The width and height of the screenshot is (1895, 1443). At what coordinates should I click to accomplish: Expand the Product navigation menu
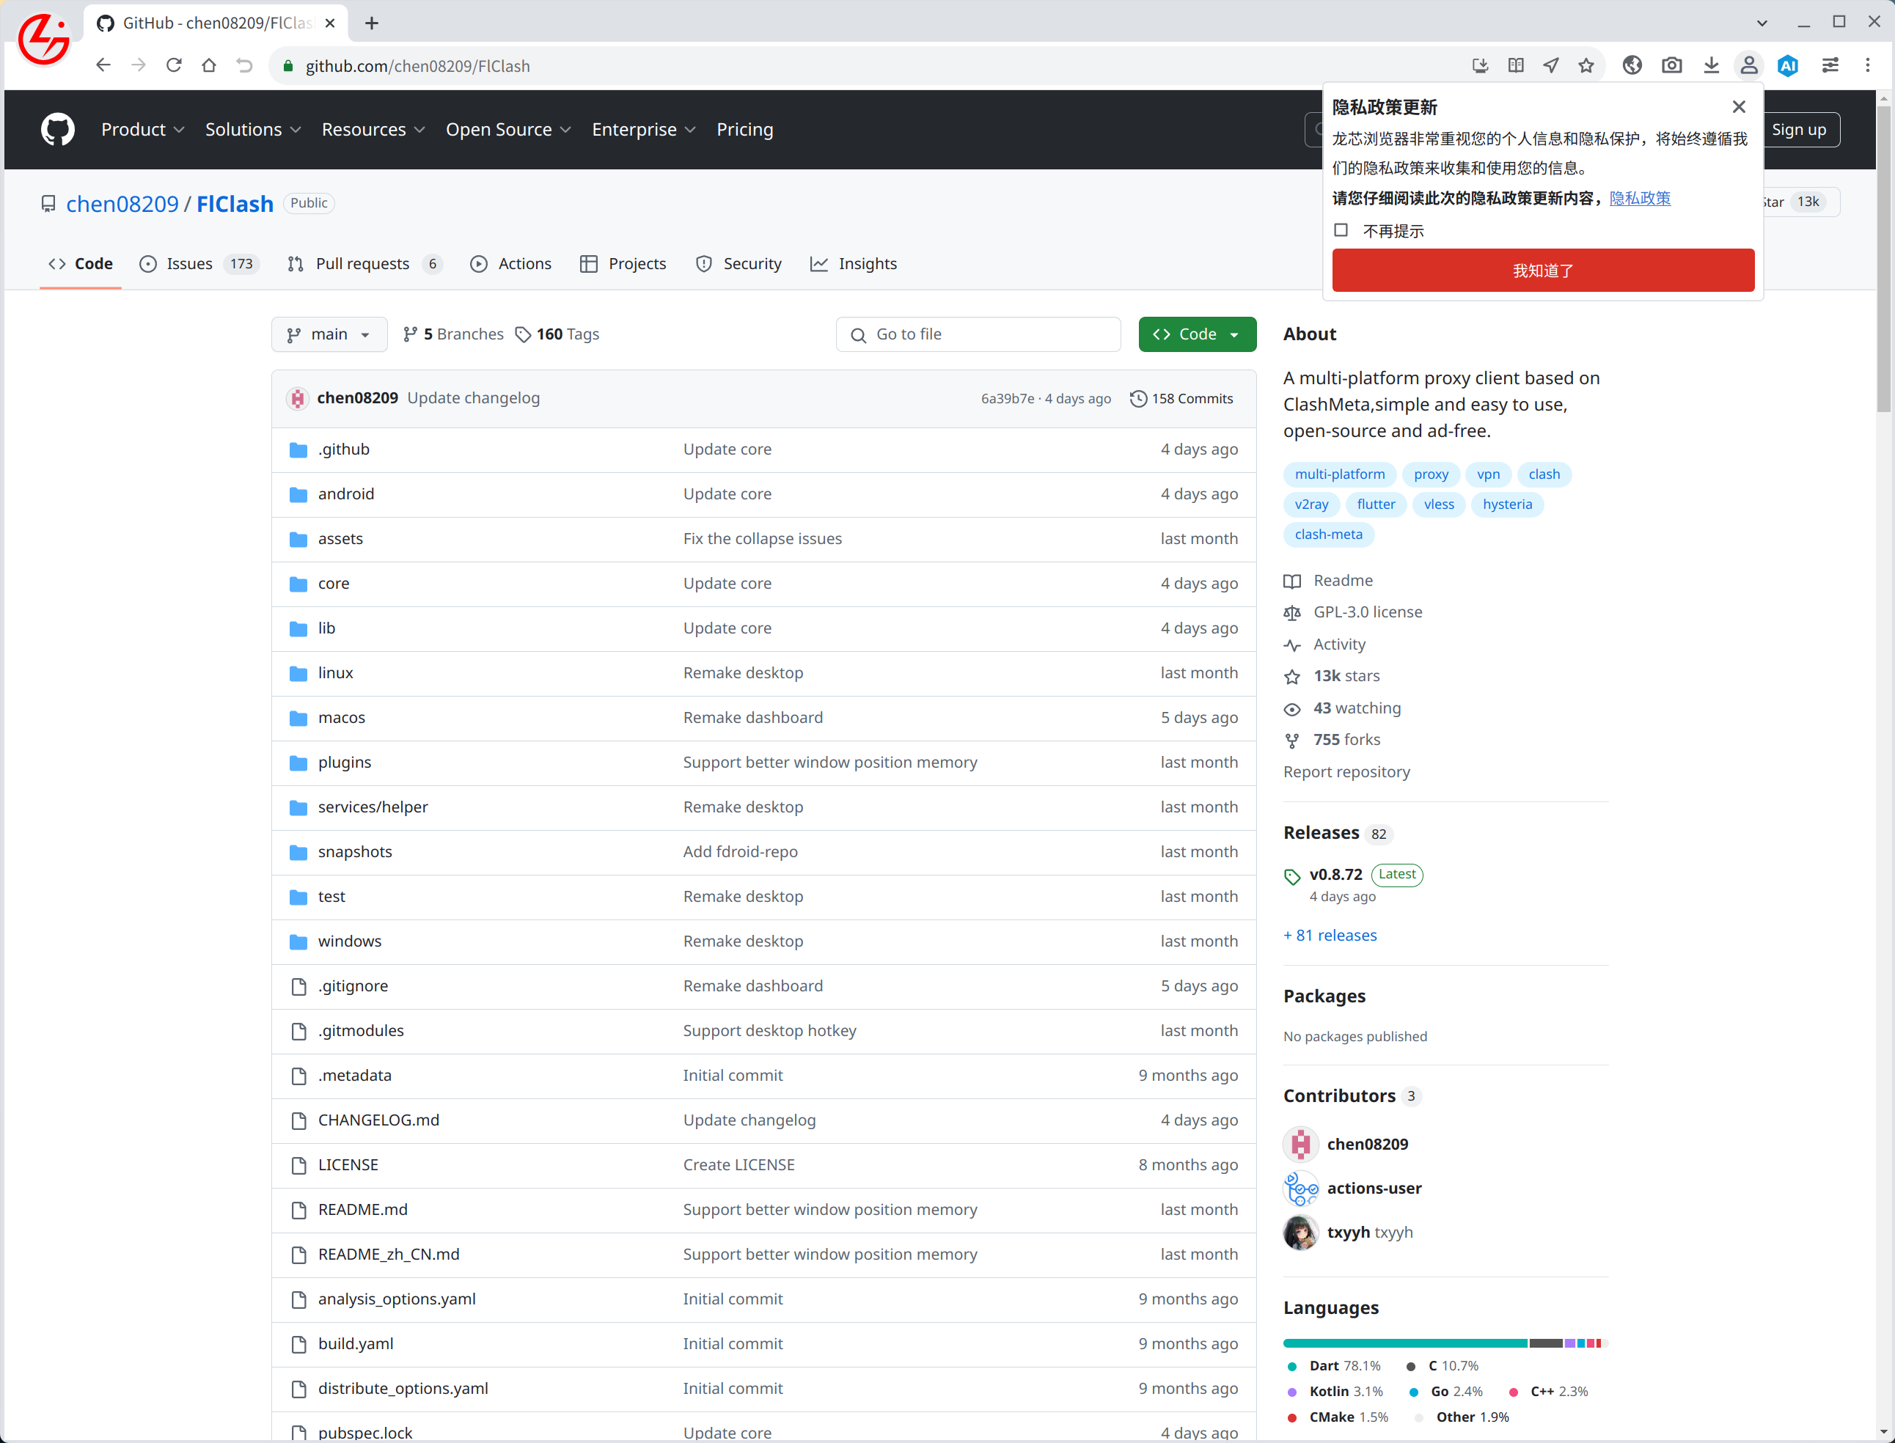142,130
